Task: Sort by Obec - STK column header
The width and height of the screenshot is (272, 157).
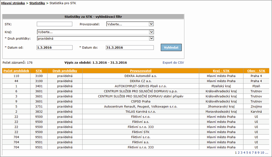Action: tap(256, 71)
